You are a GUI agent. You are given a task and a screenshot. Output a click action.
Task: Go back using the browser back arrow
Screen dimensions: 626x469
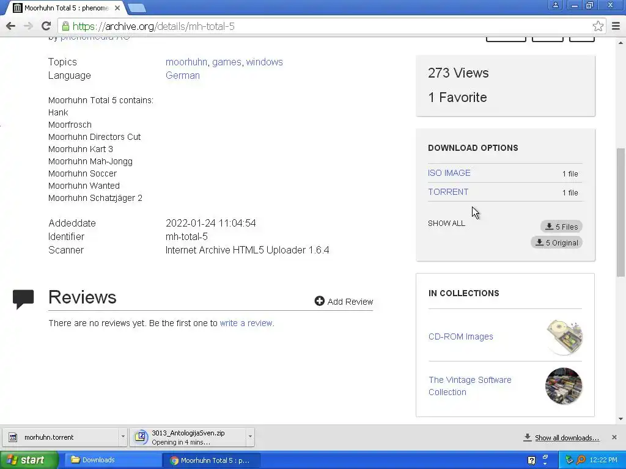11,26
